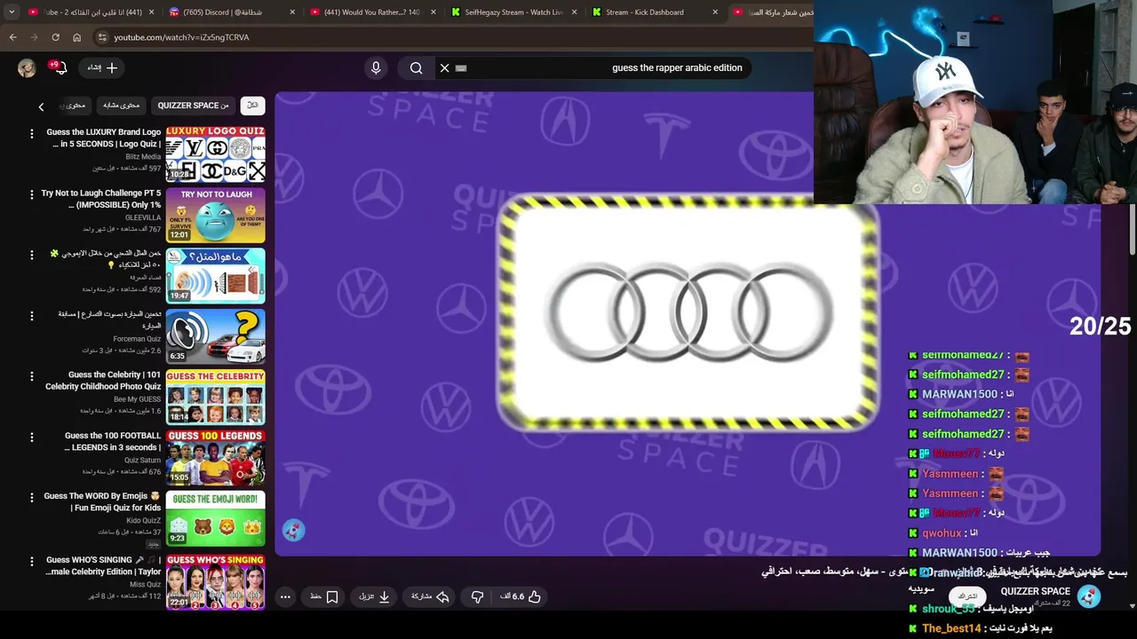Clear the search box with the X icon
This screenshot has height=639, width=1137.
445,67
